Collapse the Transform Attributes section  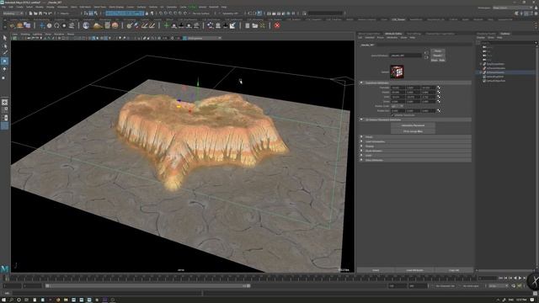point(361,82)
